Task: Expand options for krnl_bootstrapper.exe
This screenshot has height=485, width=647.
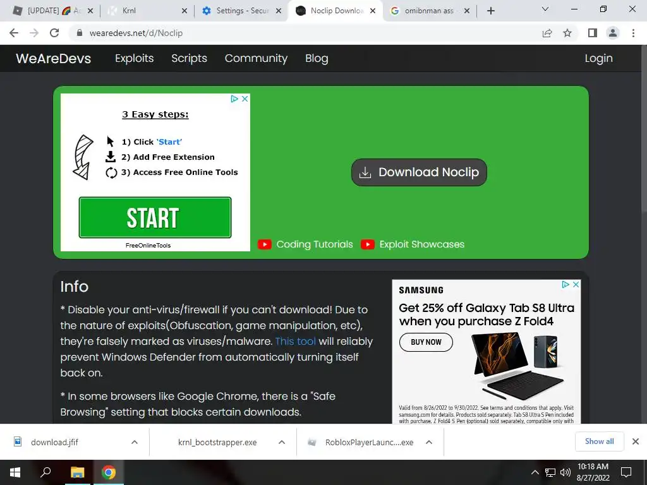Action: click(282, 442)
